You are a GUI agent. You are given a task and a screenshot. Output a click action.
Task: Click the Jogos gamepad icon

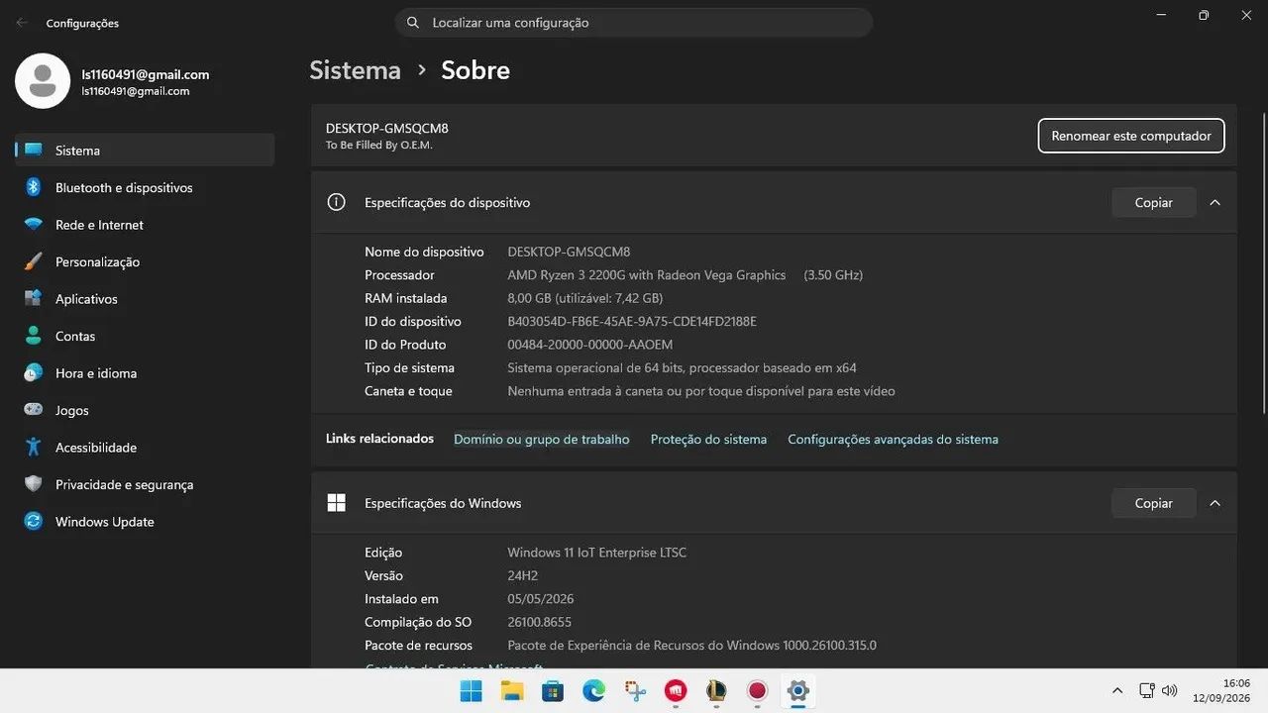[34, 410]
